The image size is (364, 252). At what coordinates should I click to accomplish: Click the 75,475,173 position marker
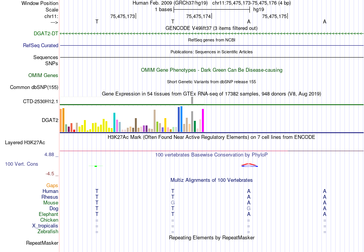click(x=123, y=16)
